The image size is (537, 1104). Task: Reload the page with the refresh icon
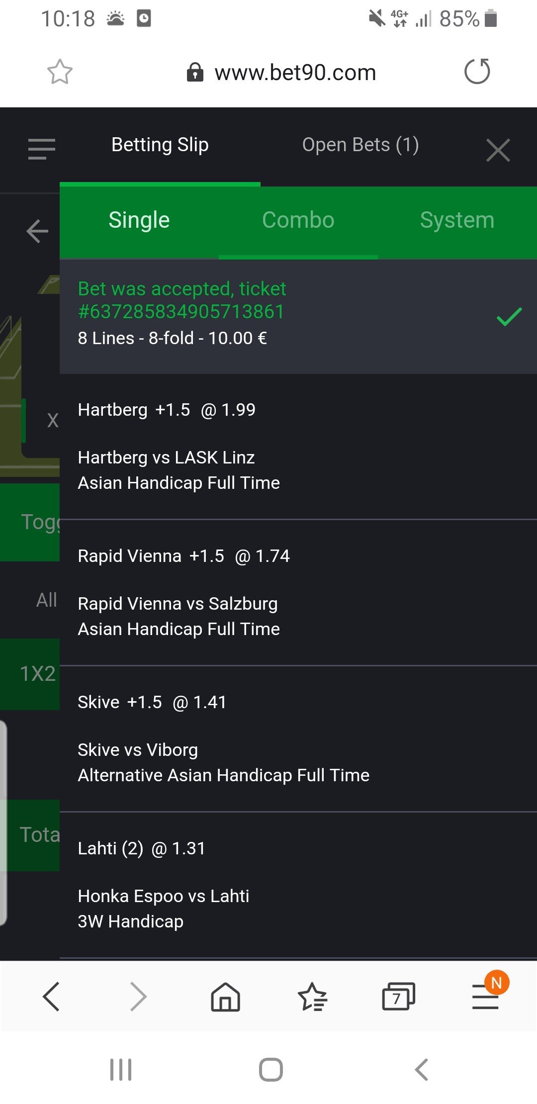477,72
